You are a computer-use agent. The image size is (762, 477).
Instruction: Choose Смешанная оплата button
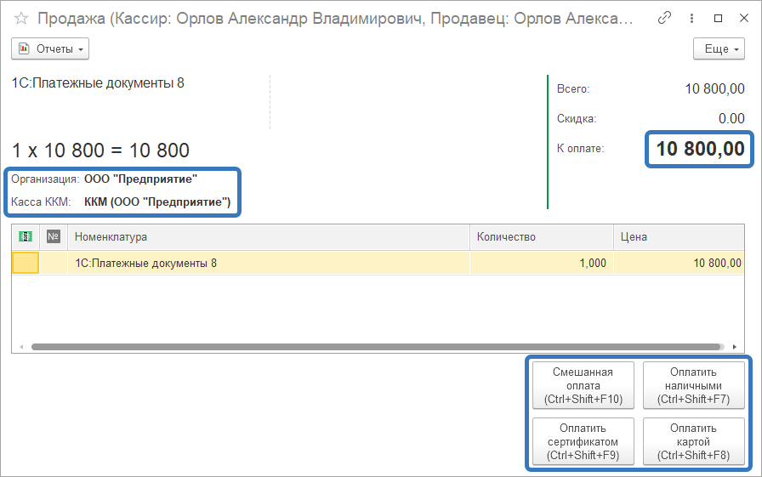583,386
